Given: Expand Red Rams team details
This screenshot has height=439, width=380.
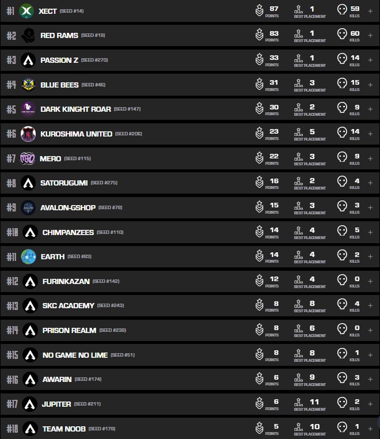Looking at the screenshot, I should pos(370,36).
